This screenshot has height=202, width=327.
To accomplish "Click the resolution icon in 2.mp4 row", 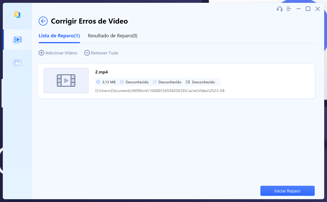I will click(155, 82).
